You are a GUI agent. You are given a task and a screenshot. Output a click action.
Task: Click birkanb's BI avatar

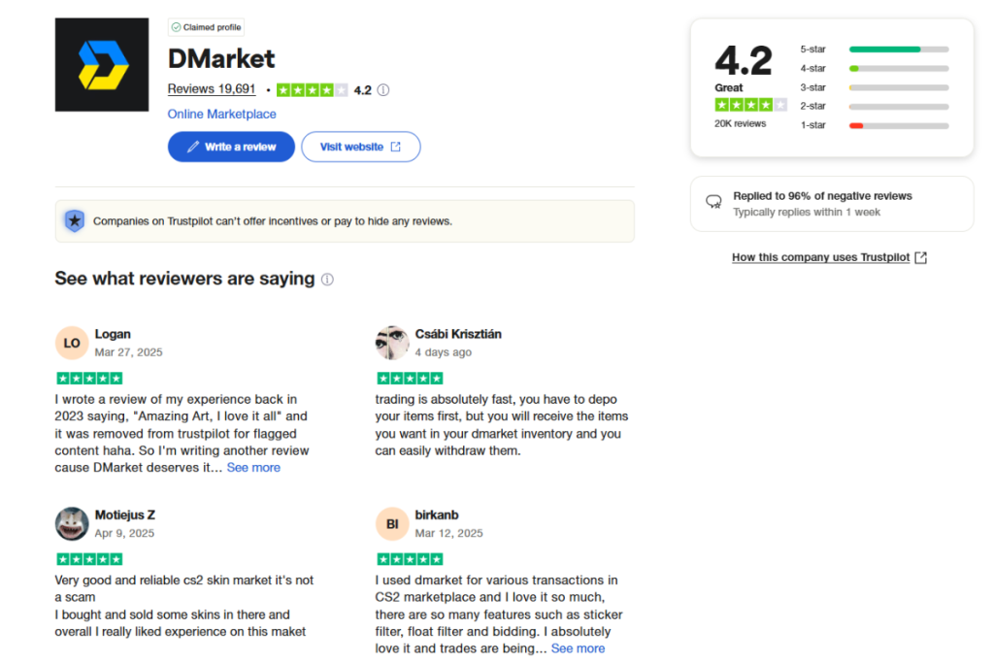pos(392,524)
